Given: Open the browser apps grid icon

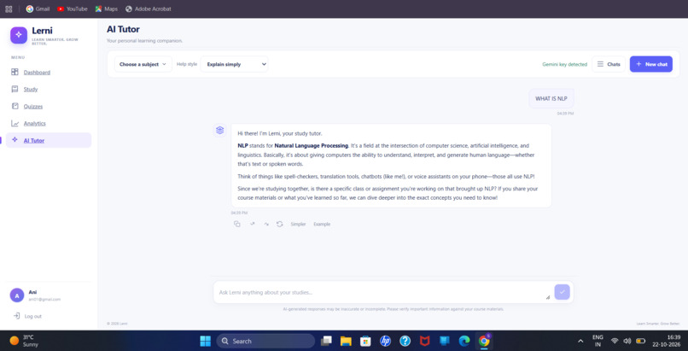Looking at the screenshot, I should tap(9, 9).
